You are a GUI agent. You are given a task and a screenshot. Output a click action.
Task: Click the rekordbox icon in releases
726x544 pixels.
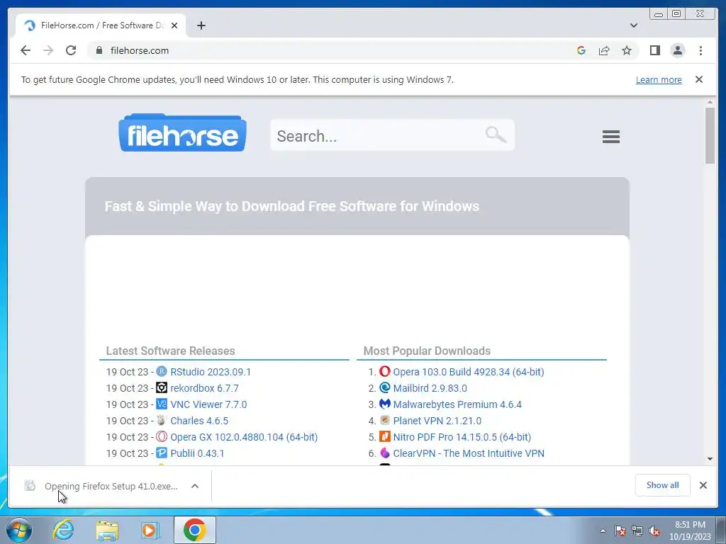tap(161, 387)
